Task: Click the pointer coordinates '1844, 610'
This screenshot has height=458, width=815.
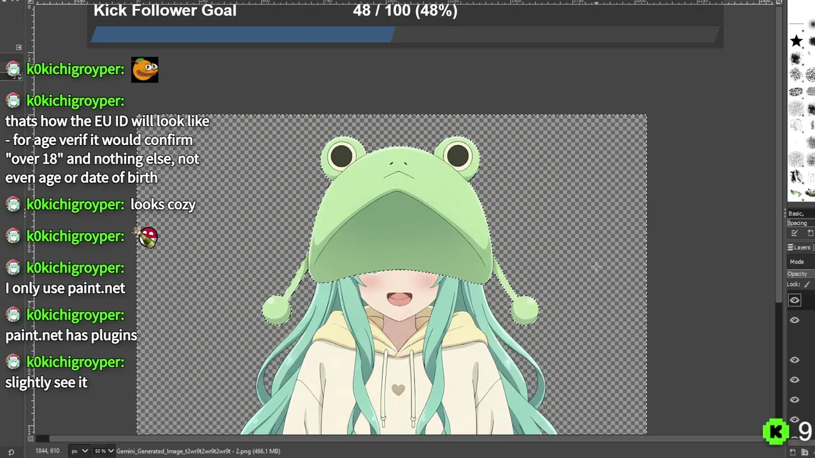Action: pos(47,451)
